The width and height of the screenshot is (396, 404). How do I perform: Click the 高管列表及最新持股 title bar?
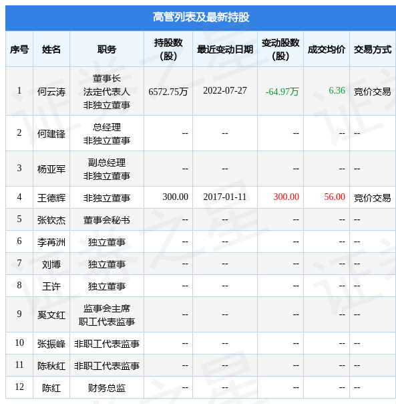tap(201, 17)
